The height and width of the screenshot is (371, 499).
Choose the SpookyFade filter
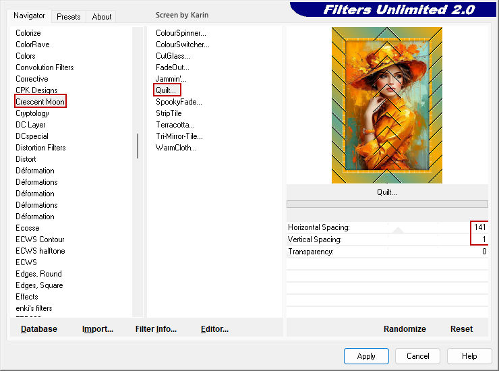point(179,102)
